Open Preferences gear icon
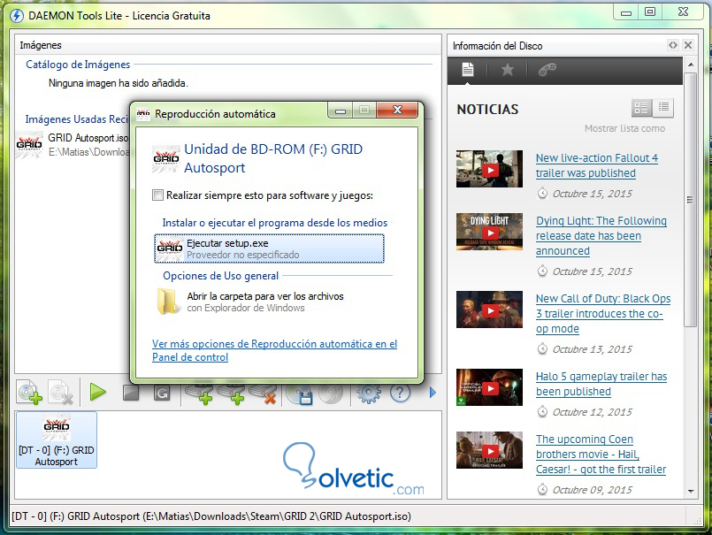The image size is (712, 535). [x=368, y=393]
